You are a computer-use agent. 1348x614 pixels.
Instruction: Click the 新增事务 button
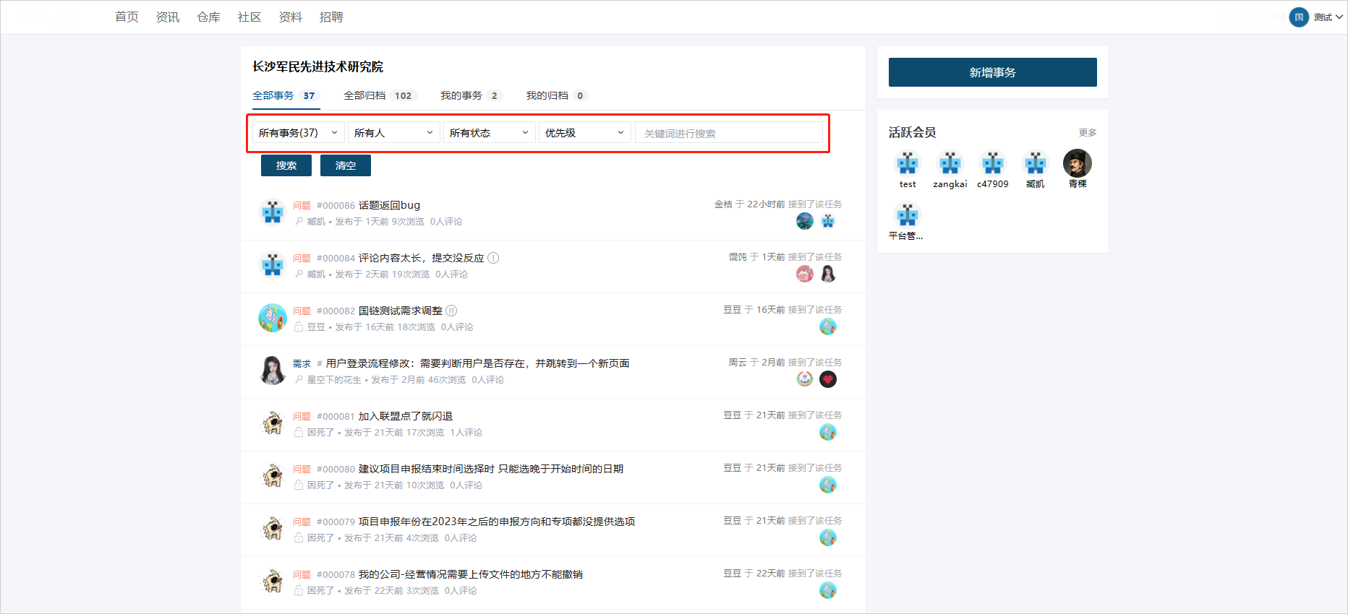click(x=992, y=72)
